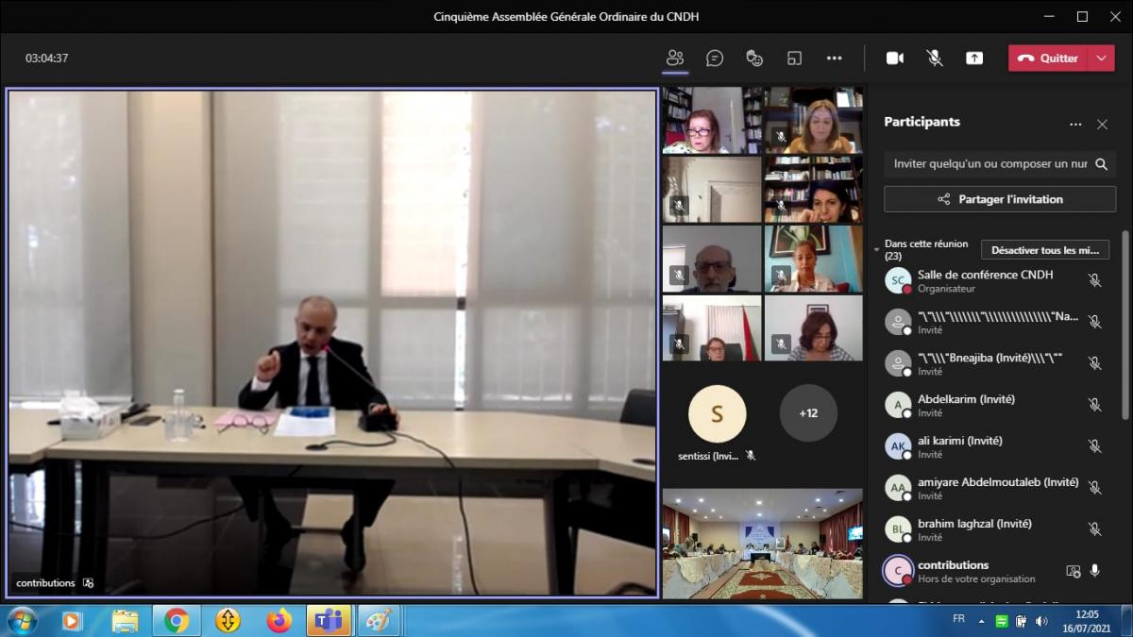
Task: Open more actions ellipsis in meeting toolbar
Action: click(x=834, y=58)
